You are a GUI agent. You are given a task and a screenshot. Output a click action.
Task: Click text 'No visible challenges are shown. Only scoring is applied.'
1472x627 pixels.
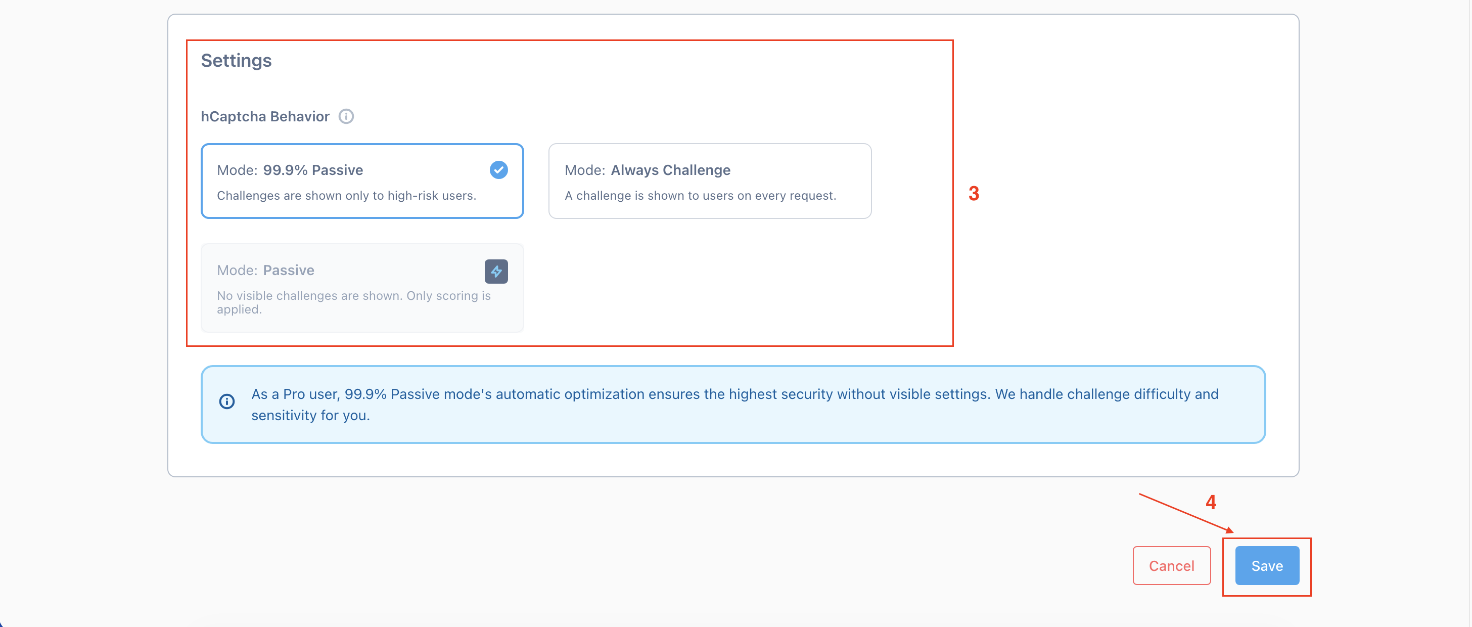pos(354,302)
